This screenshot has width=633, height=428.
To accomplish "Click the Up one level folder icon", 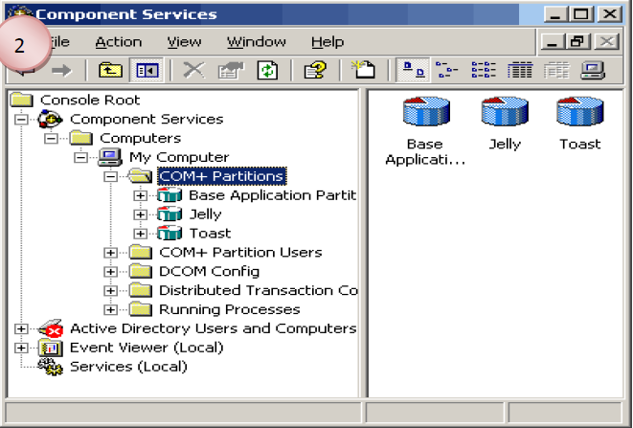I will (111, 70).
